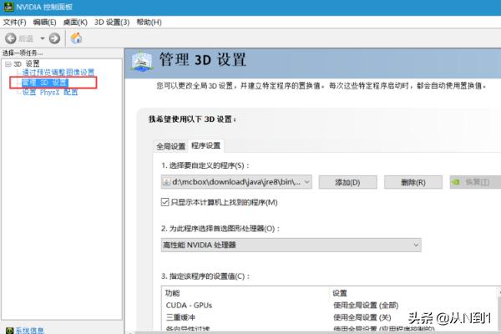
Task: Open the 文件(F) menu
Action: [x=15, y=22]
